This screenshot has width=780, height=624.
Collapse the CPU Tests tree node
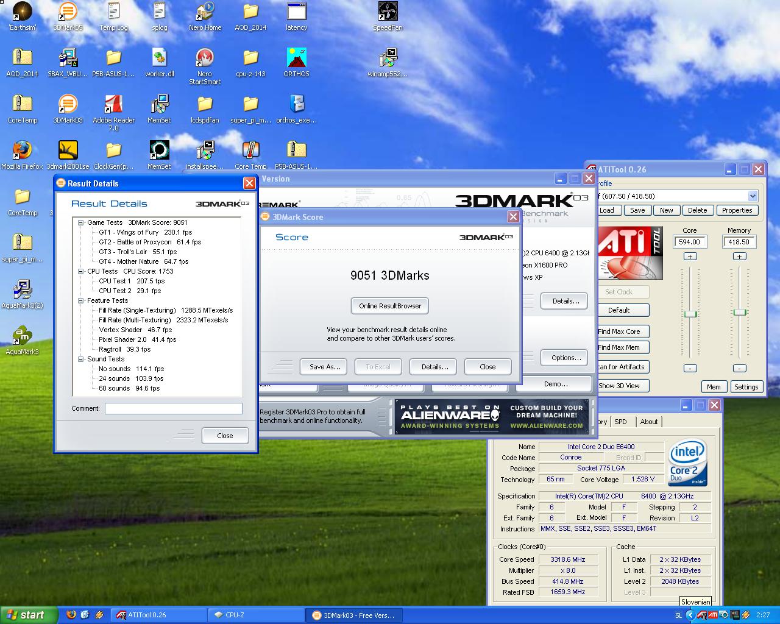coord(80,271)
